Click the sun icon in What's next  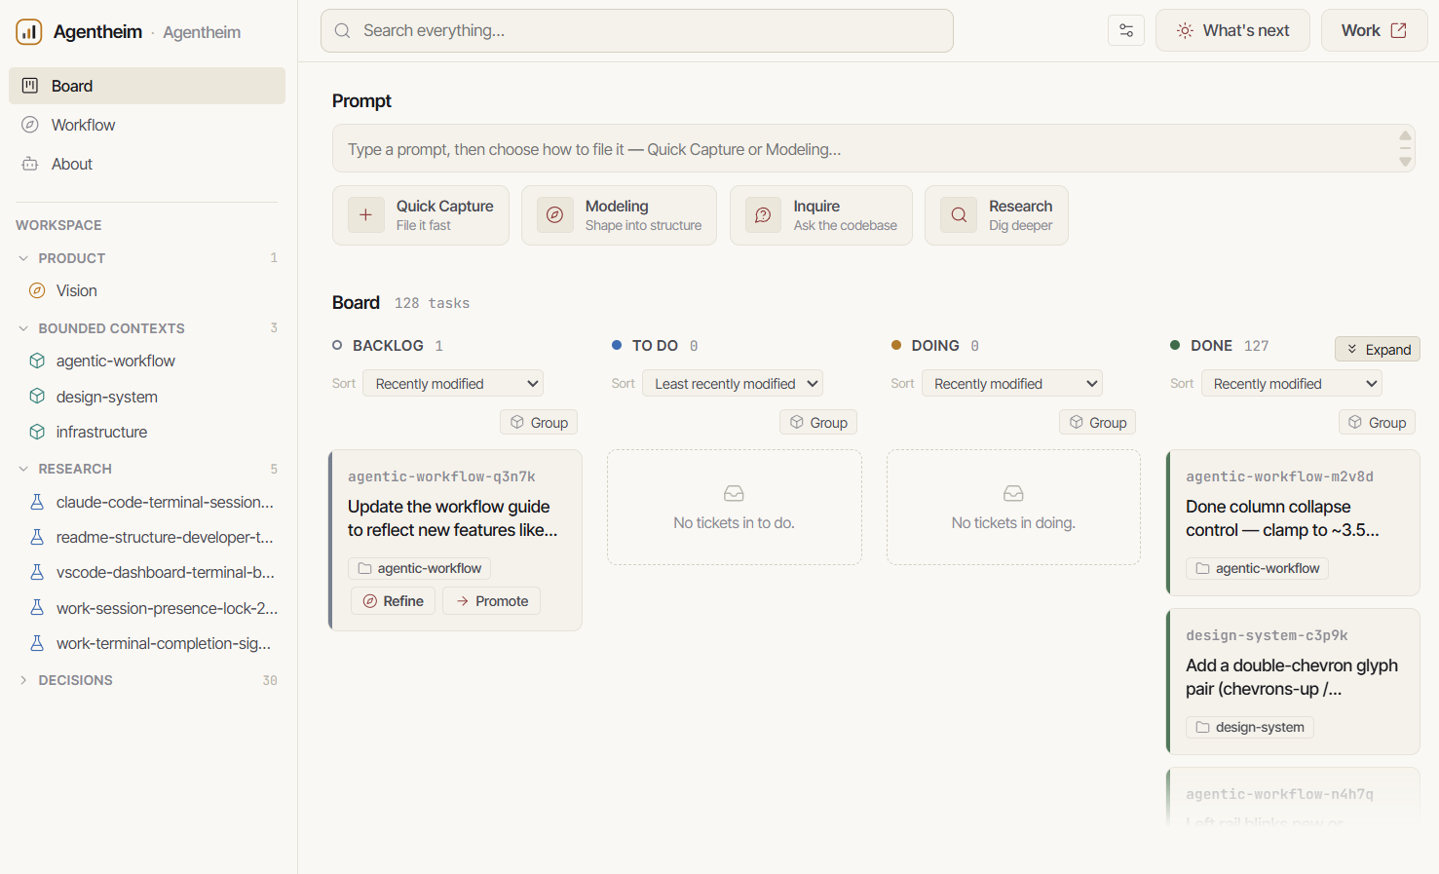coord(1185,31)
